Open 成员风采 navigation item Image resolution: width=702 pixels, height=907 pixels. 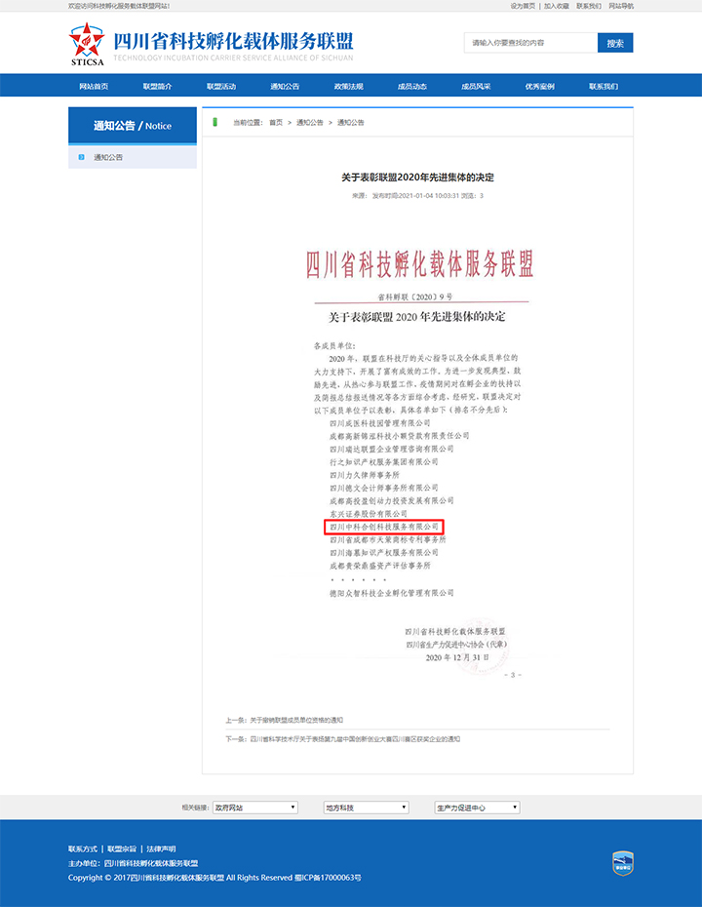tap(476, 86)
